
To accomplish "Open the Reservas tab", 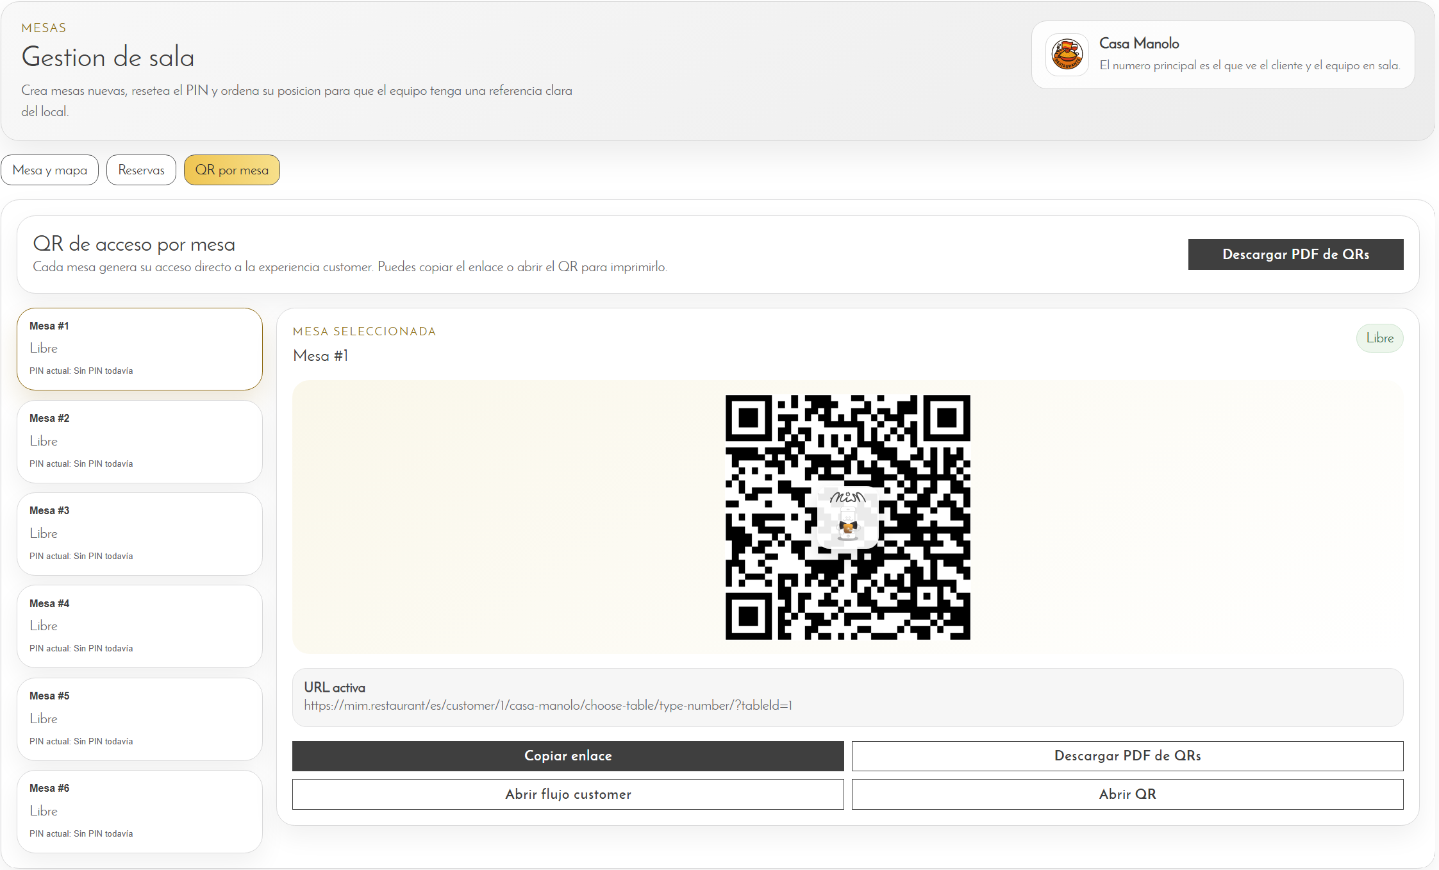I will (141, 170).
